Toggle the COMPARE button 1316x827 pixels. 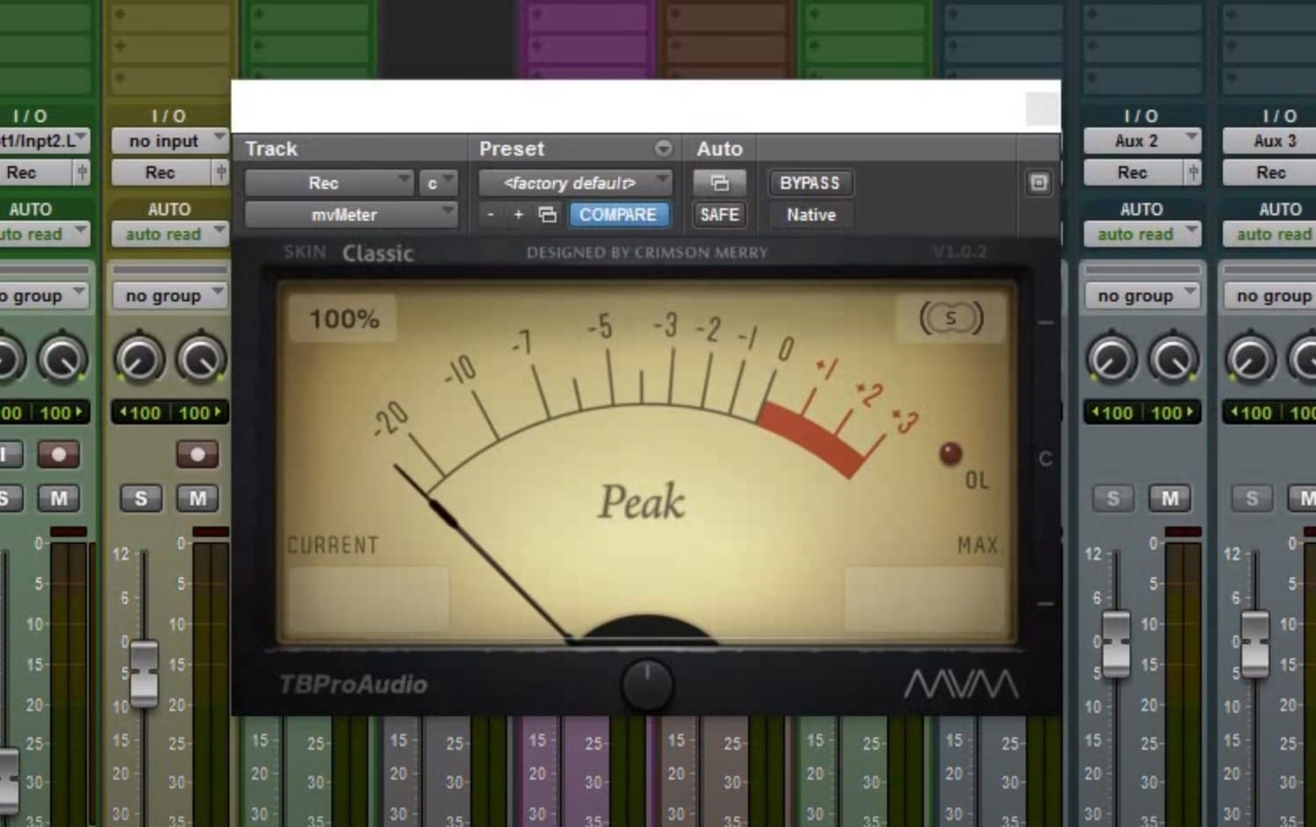pyautogui.click(x=618, y=214)
